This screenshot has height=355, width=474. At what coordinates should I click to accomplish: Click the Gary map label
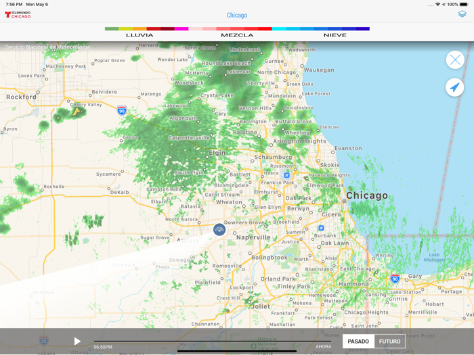pyautogui.click(x=414, y=276)
